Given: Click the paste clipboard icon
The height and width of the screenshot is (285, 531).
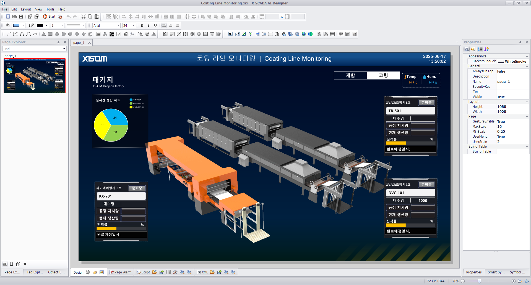Looking at the screenshot, I should point(97,17).
